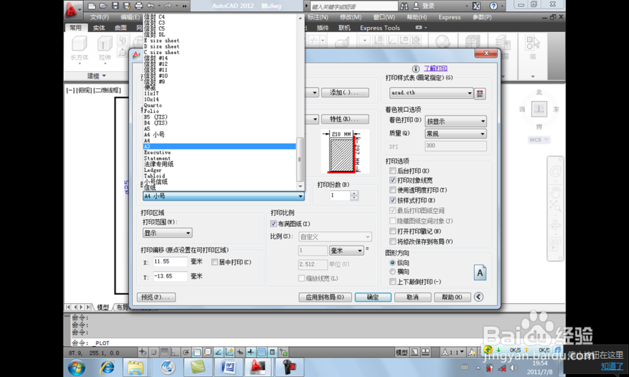Screen dimensions: 629x377
Task: Switch to the Express Tools ribbon tab
Action: (379, 28)
